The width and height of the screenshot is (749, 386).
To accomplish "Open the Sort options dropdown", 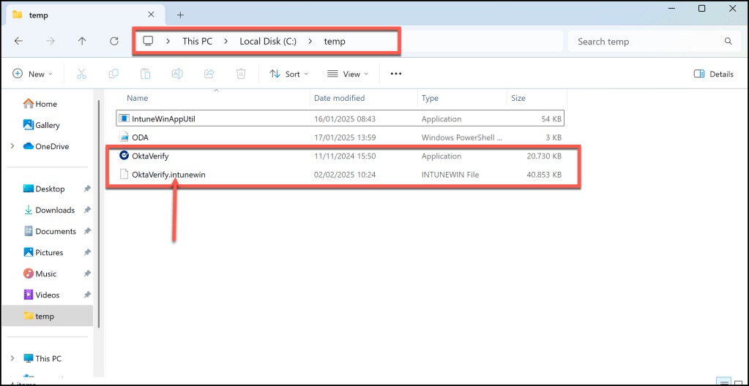I will tap(288, 74).
